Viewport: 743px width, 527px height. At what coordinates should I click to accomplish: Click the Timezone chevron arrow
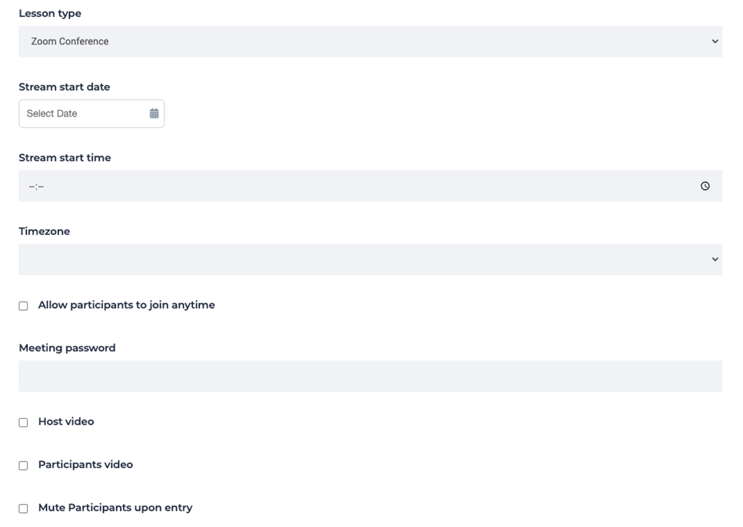(x=714, y=260)
